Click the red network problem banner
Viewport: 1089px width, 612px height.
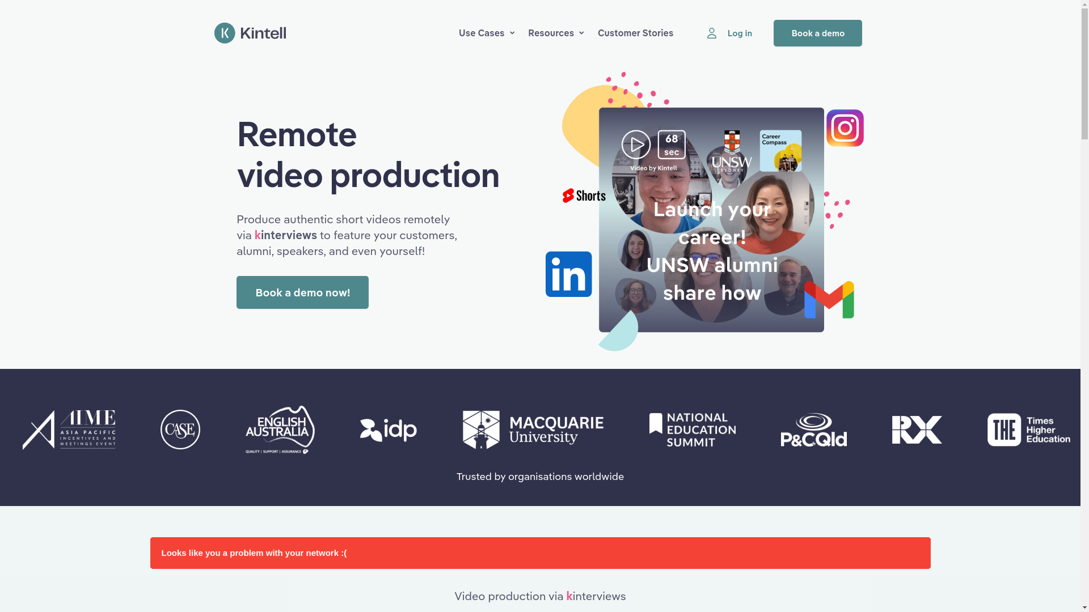[540, 553]
